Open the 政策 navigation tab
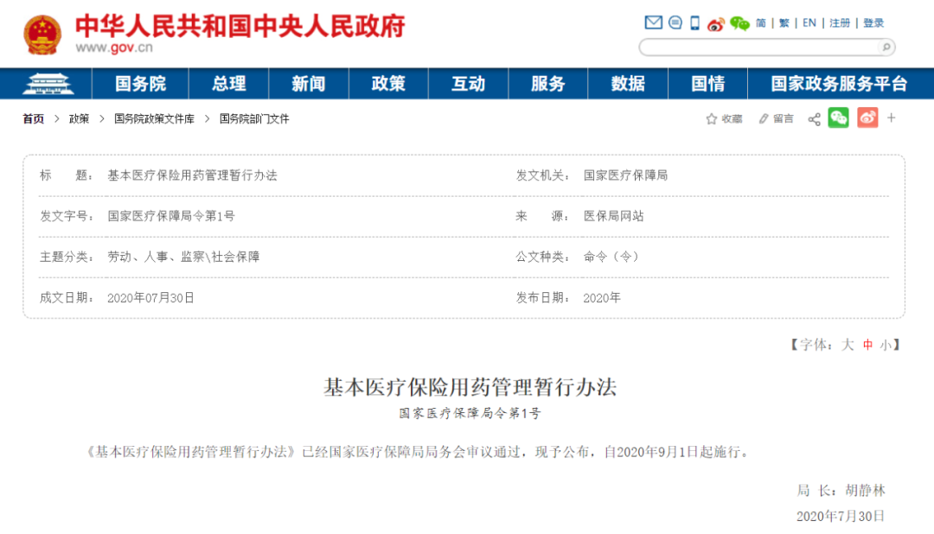 (x=388, y=83)
